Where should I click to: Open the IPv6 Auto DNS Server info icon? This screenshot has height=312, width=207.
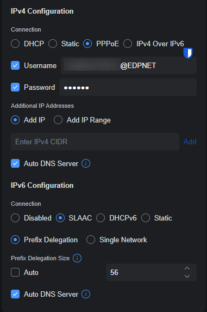[86, 294]
